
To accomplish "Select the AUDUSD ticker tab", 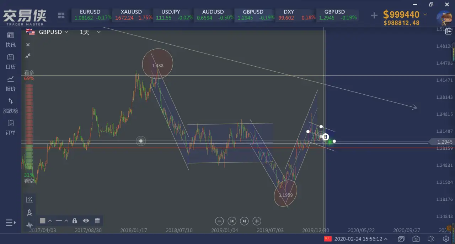I will point(214,15).
